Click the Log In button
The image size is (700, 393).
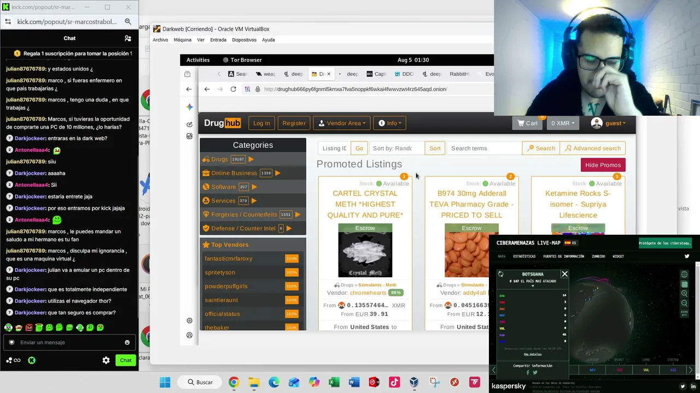(261, 123)
